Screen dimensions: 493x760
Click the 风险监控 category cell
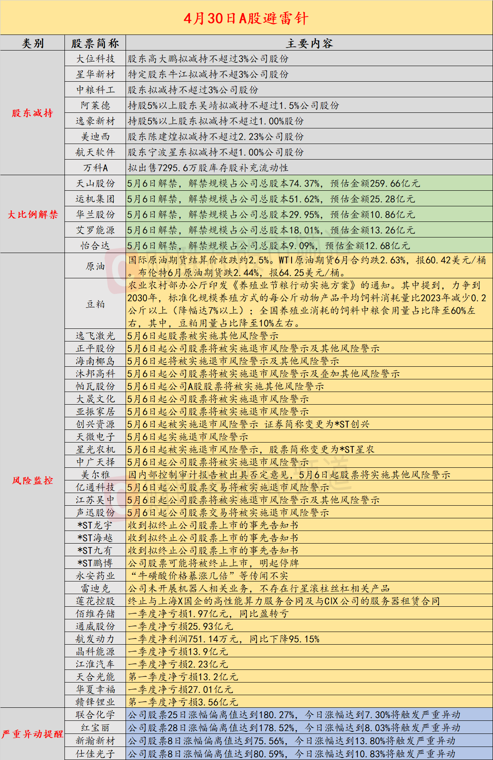(x=32, y=480)
